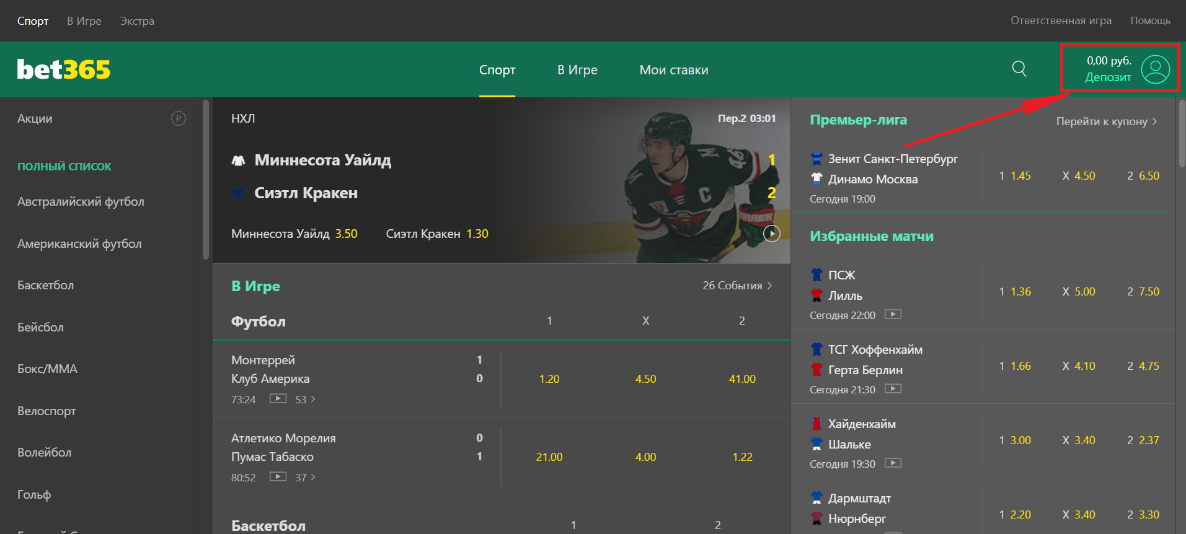Click the ПСЖ jersey icon

pos(816,274)
